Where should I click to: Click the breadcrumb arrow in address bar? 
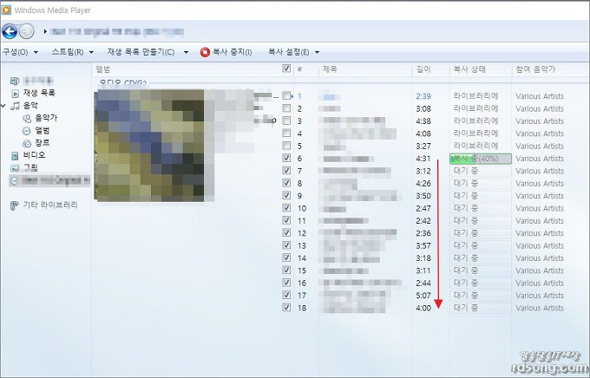click(45, 31)
